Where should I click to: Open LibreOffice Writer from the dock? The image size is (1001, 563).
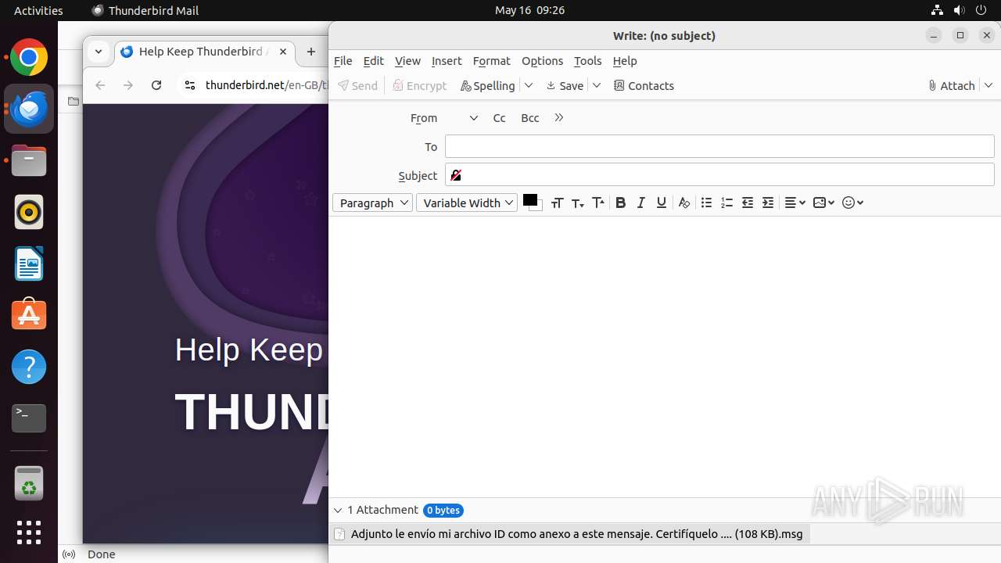[29, 264]
